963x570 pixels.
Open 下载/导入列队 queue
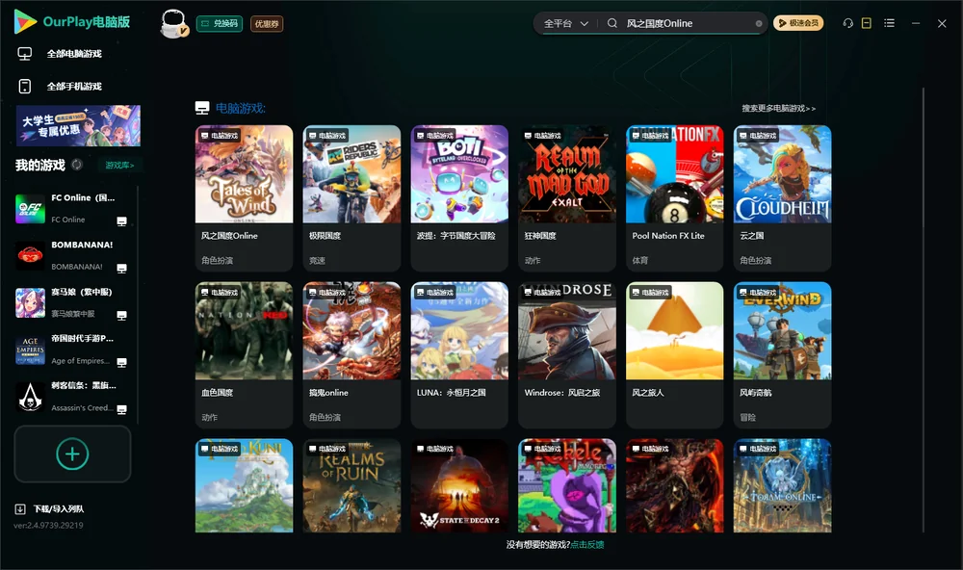click(x=59, y=509)
